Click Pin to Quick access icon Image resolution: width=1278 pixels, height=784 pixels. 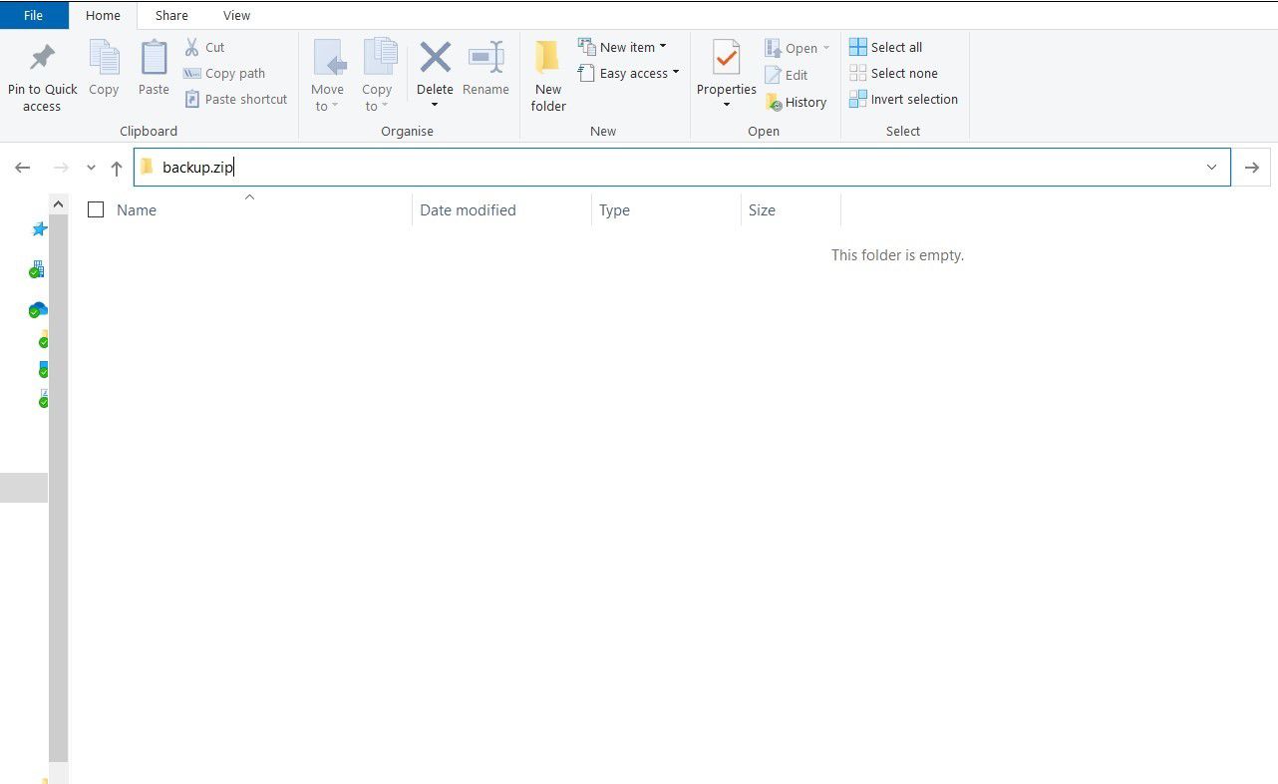(x=42, y=58)
